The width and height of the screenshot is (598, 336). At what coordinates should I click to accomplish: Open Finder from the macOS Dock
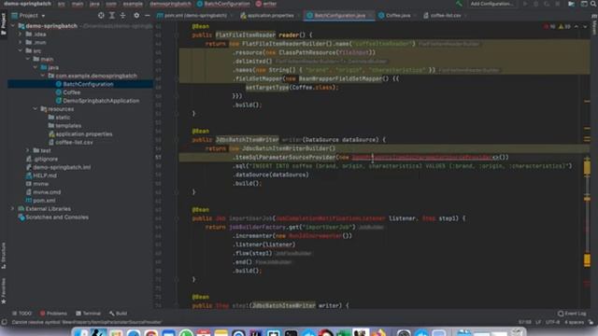click(x=81, y=333)
